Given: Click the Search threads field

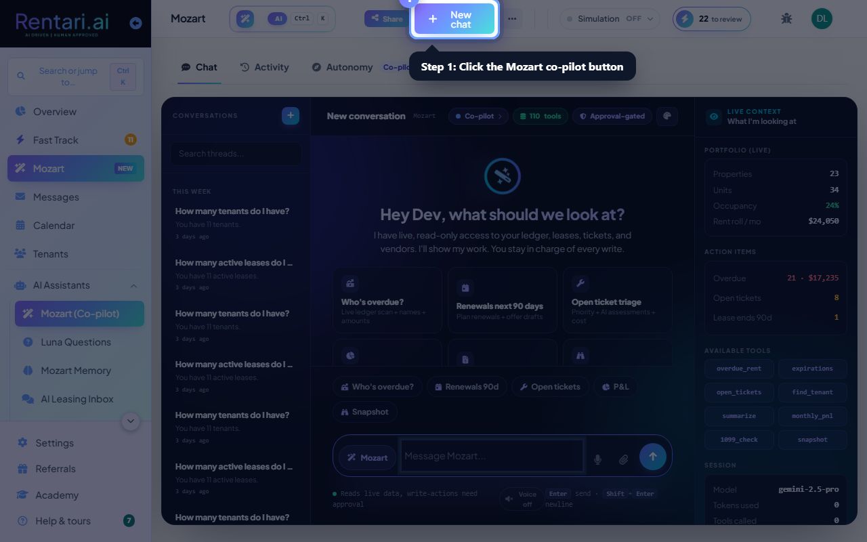Looking at the screenshot, I should 236,154.
